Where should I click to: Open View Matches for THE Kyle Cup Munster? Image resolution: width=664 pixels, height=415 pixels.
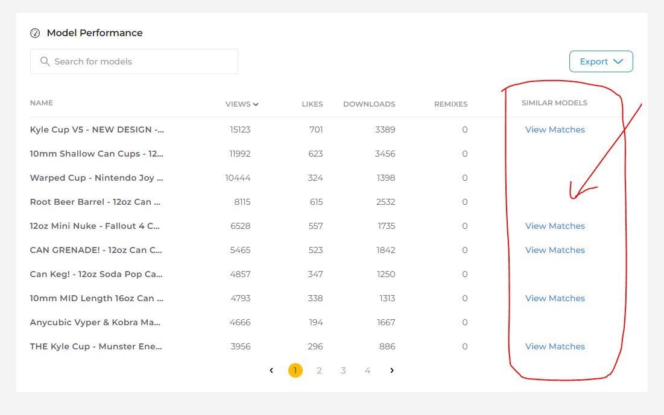tap(555, 346)
